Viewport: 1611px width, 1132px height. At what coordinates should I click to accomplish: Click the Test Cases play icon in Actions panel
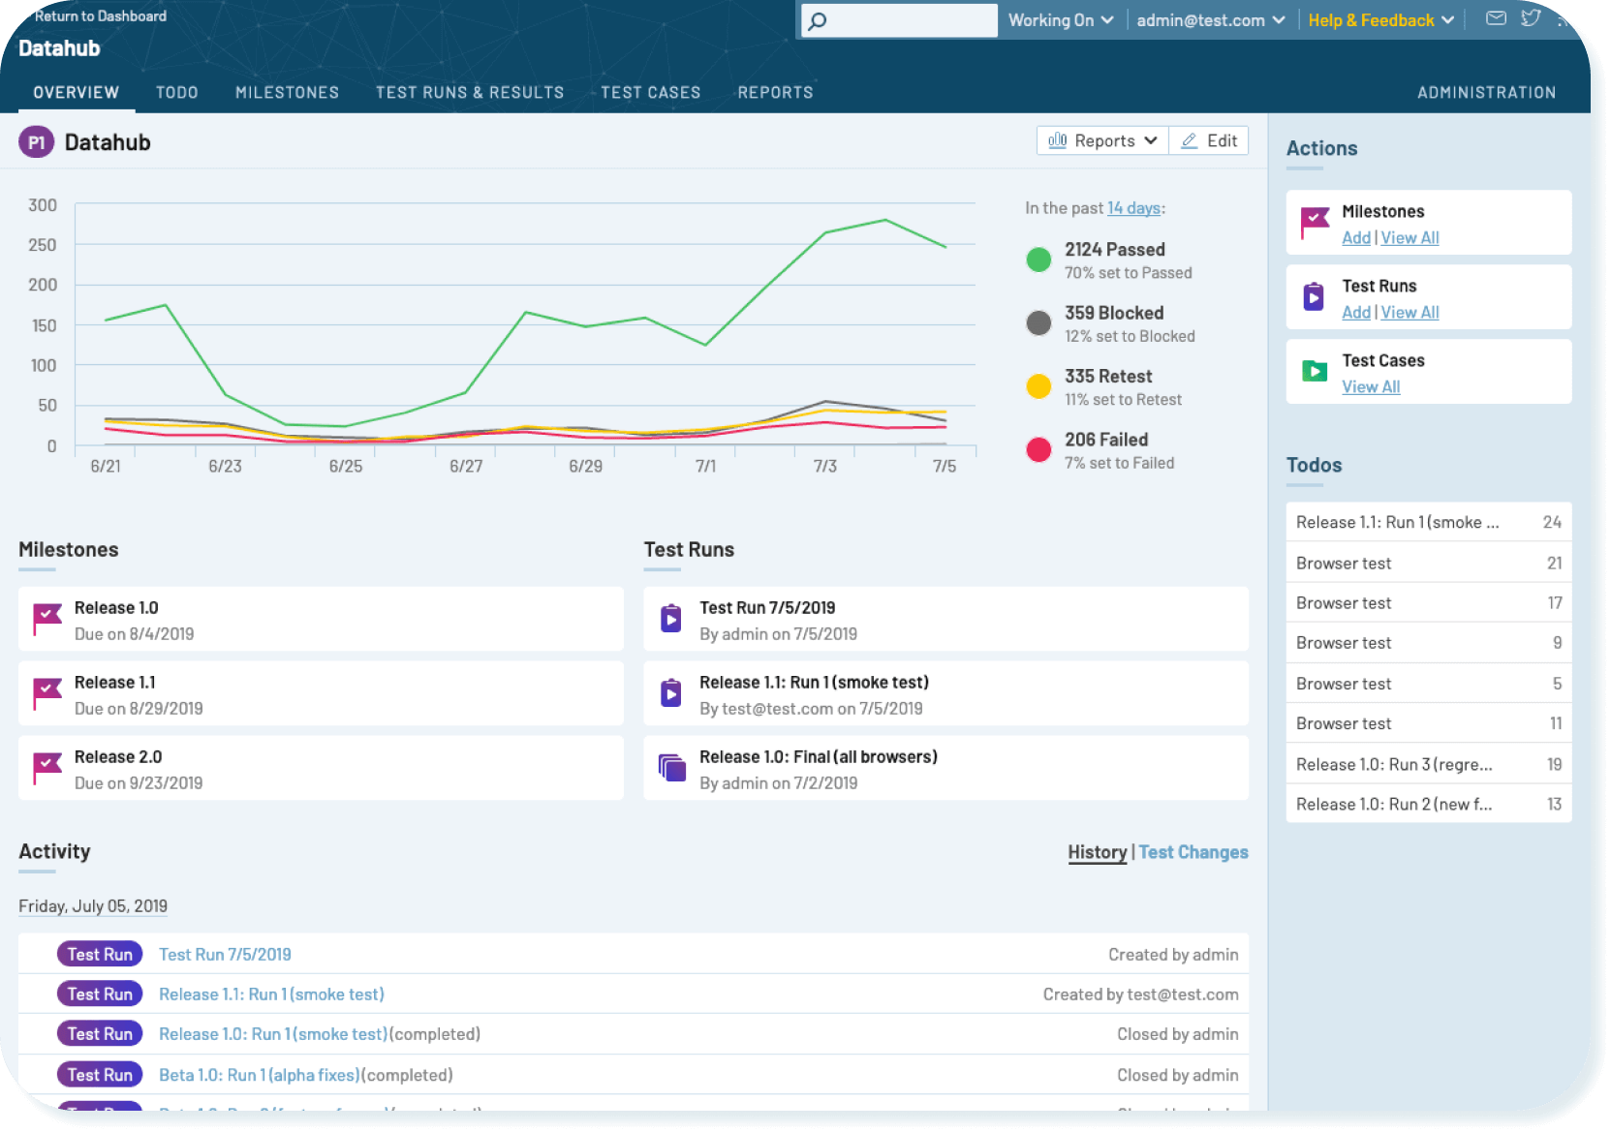[1314, 371]
